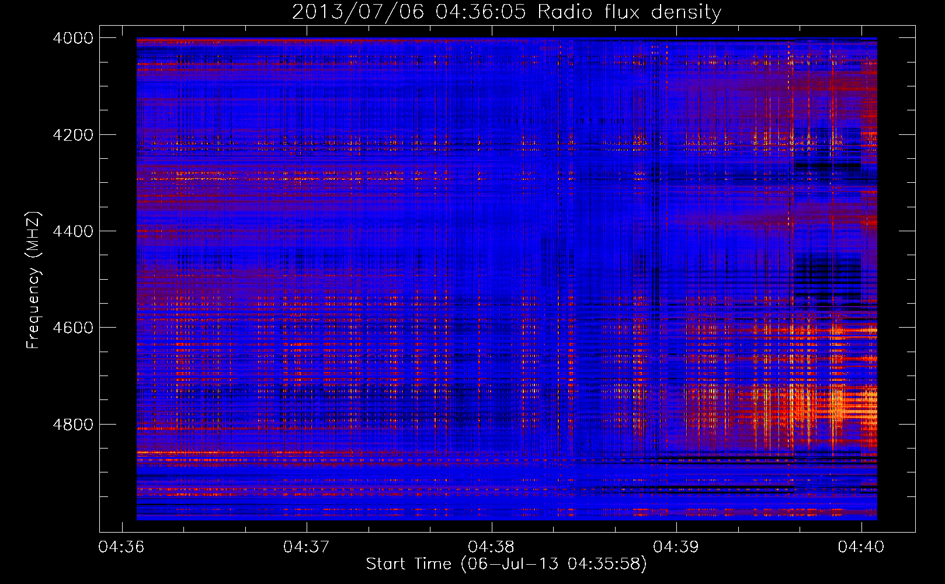Click the "Start Time (06-Jul-13 04:35:58)" label

[x=506, y=564]
